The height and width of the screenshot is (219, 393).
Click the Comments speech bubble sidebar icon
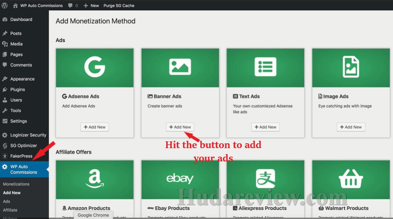pos(5,65)
